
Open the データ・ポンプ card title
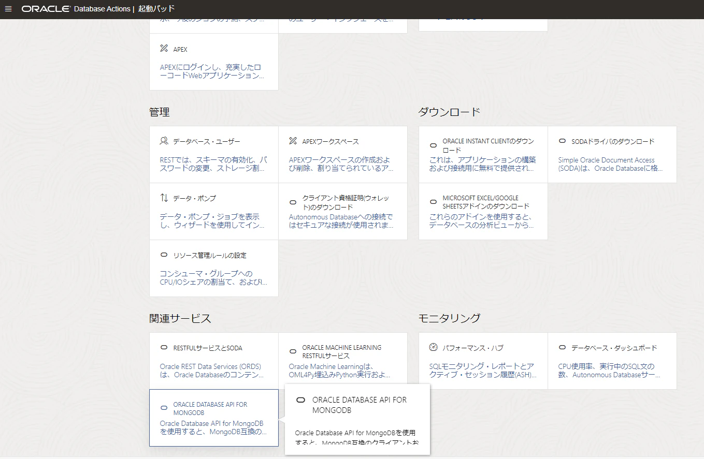pos(195,198)
